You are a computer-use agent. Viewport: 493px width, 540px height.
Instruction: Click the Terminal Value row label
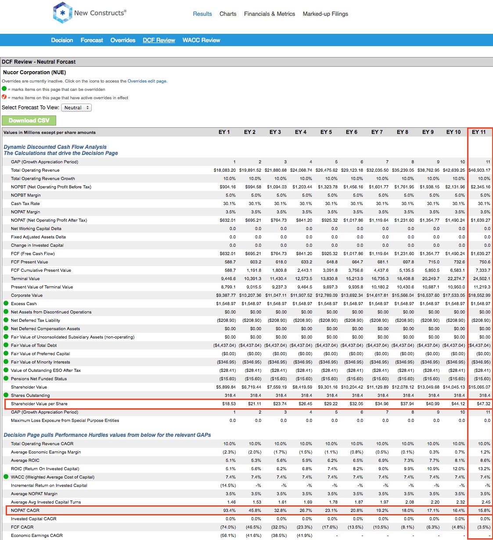tap(25, 278)
